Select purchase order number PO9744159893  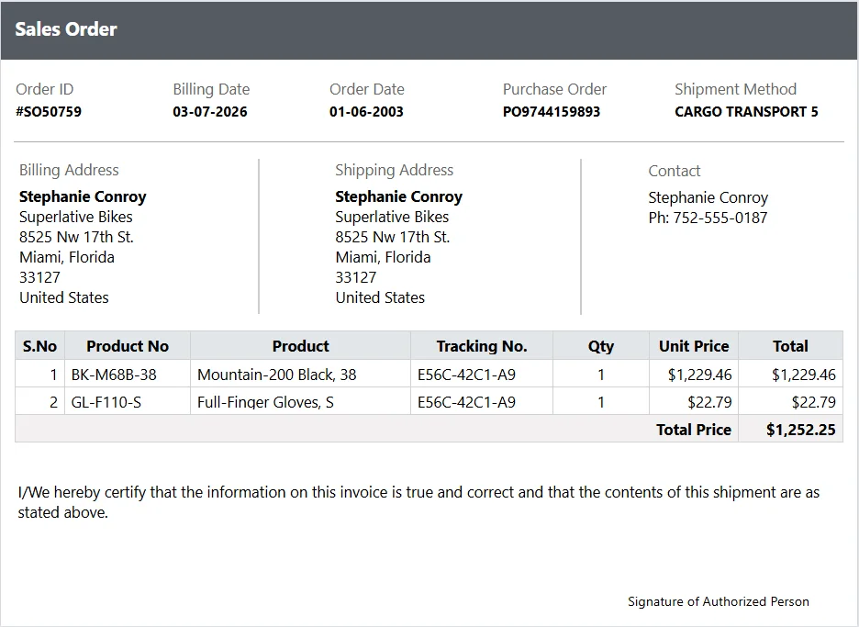pos(552,112)
